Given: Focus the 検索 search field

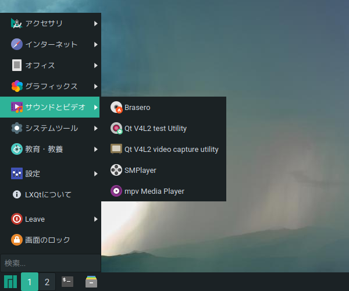Looking at the screenshot, I should click(x=51, y=263).
